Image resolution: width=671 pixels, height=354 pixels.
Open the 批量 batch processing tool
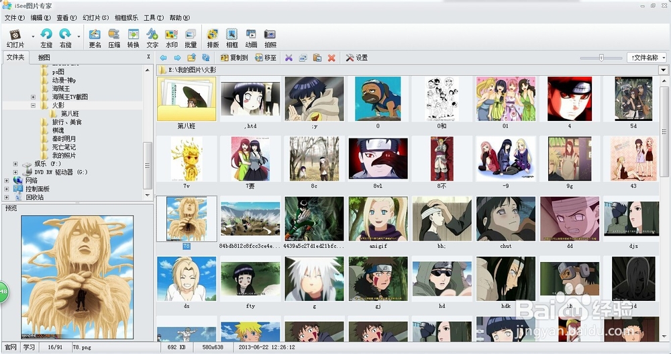click(191, 38)
